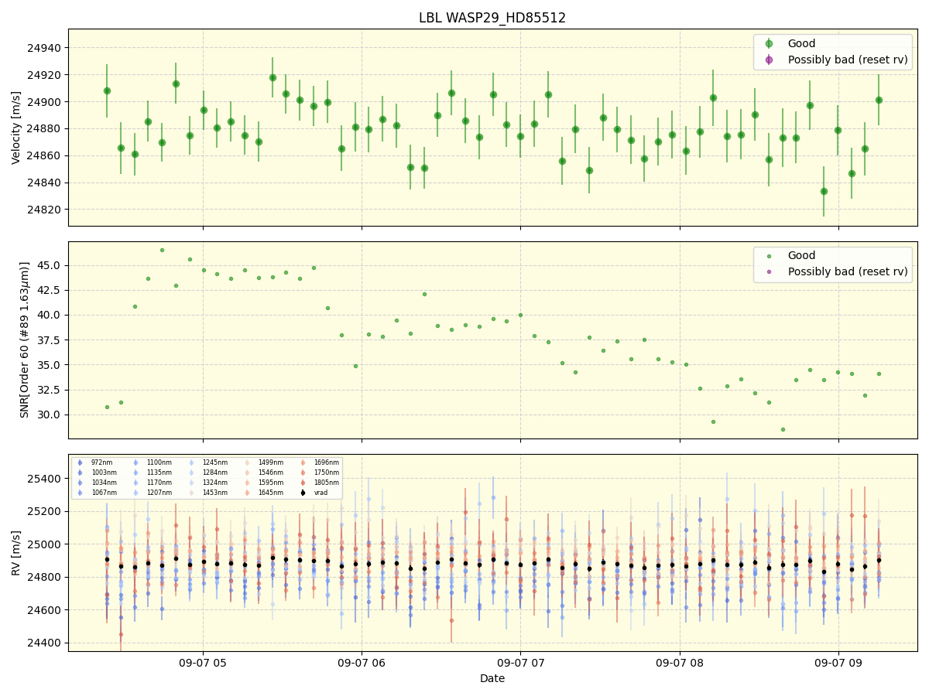
Task: Click the plot title LBL WASP29_HD85512
Action: [x=492, y=18]
